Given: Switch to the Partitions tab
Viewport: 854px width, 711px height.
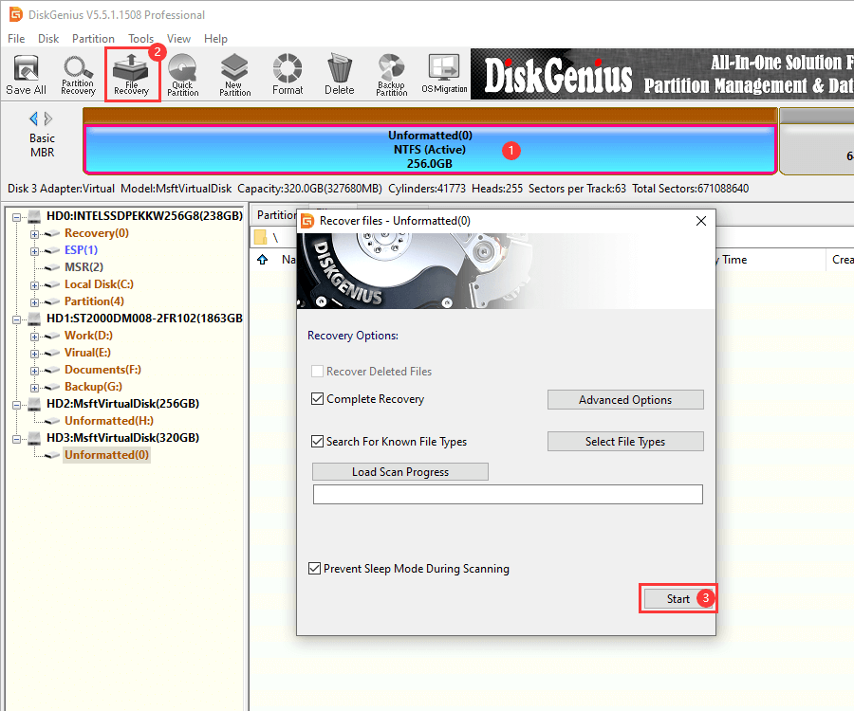Looking at the screenshot, I should (275, 215).
